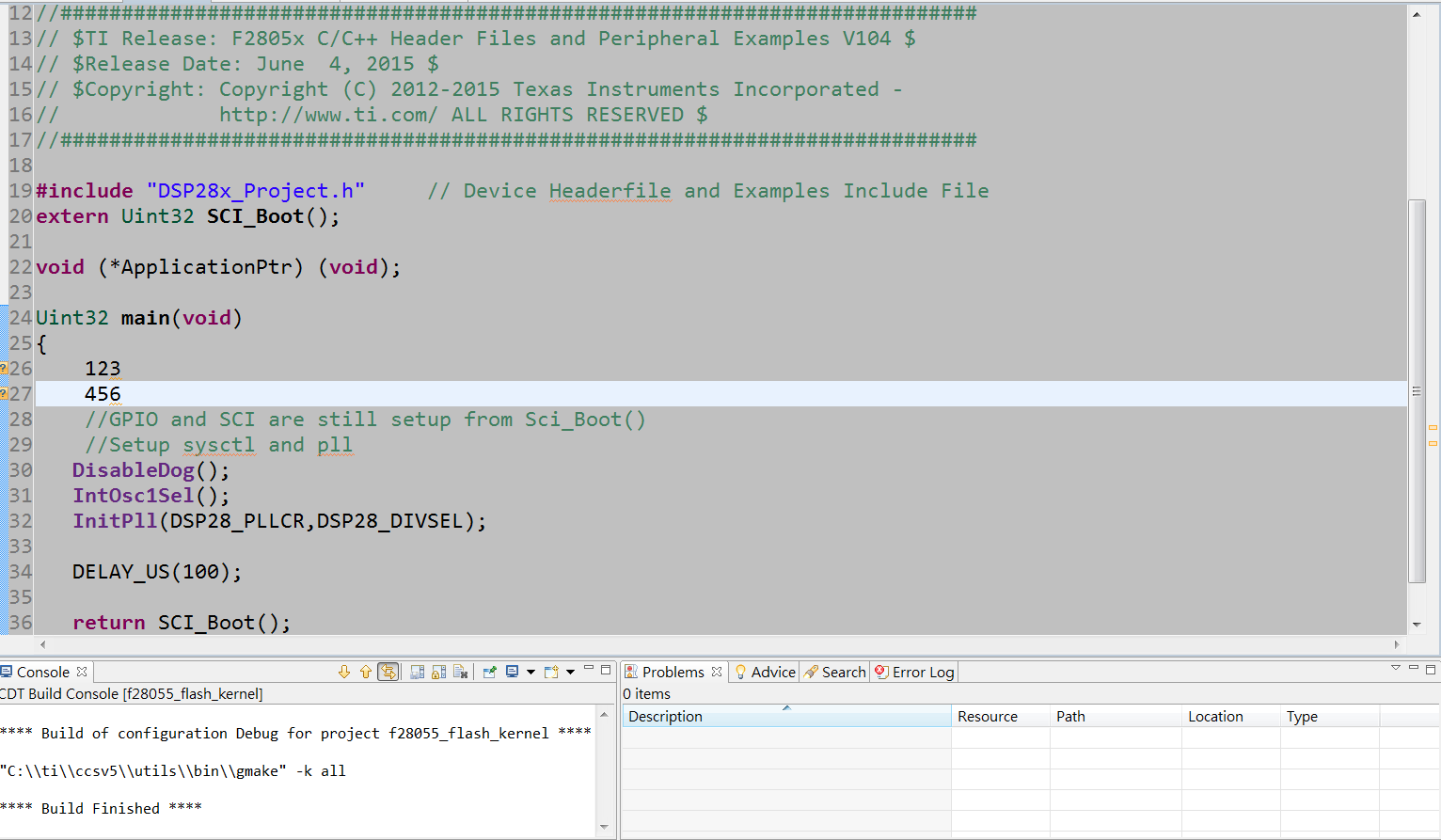The image size is (1441, 840).
Task: Click the lower orange marker in overview ruler
Action: point(1433,443)
